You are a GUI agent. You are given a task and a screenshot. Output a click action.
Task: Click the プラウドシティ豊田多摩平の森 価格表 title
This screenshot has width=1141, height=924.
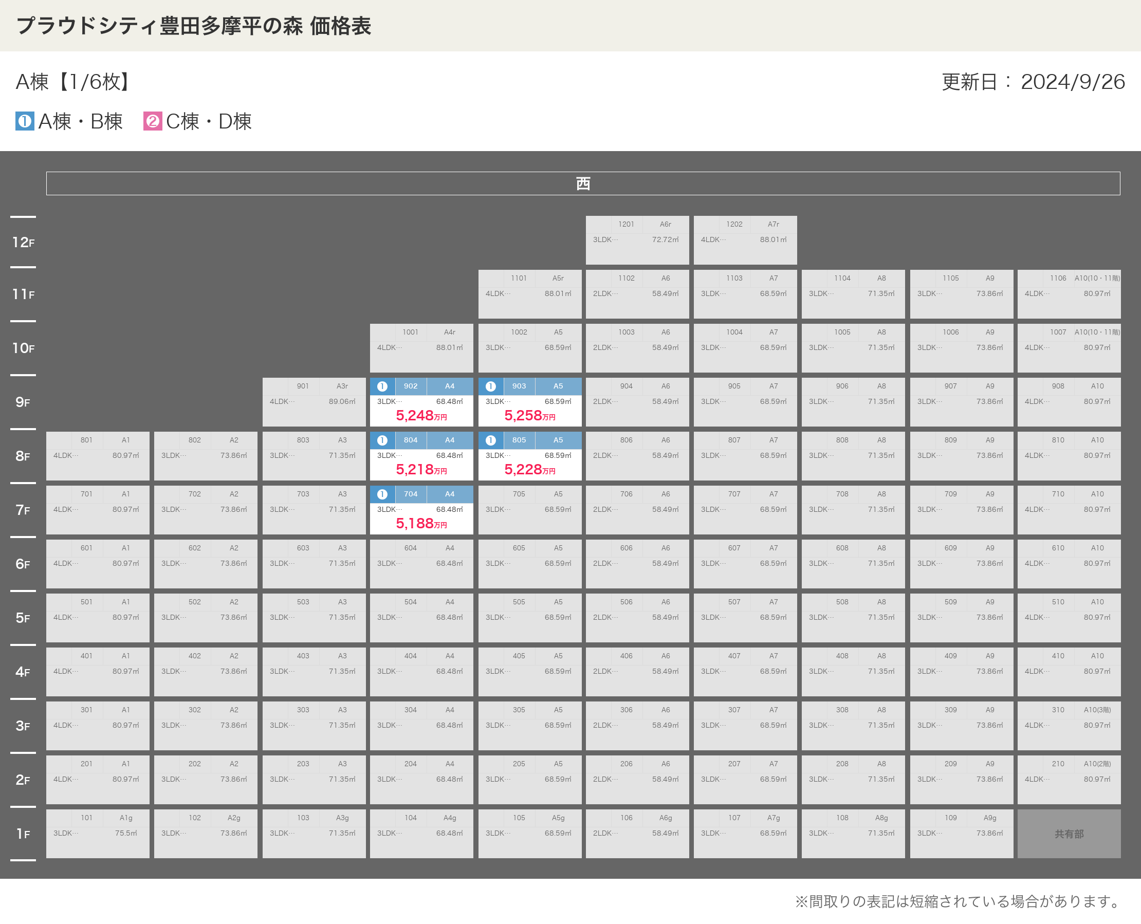(x=194, y=26)
